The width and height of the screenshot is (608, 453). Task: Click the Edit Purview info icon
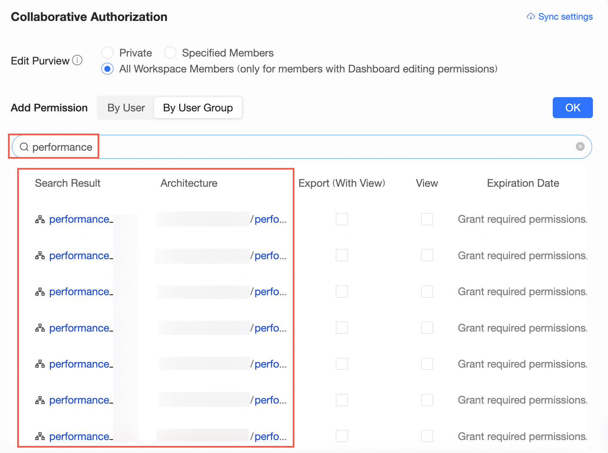77,60
